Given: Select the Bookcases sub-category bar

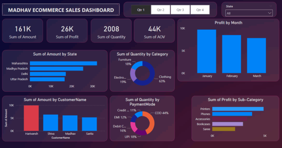Looking at the screenshot, I should click(228, 124).
